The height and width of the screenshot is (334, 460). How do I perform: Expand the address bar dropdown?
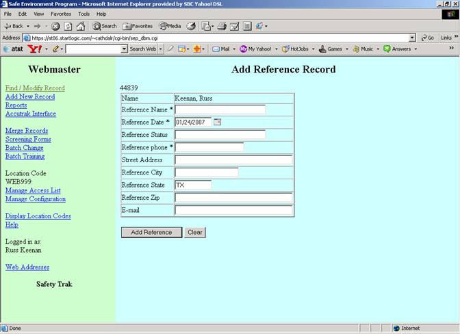(x=412, y=38)
